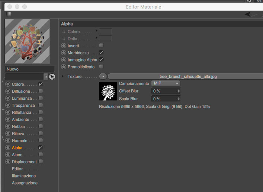Screen dimensions: 263x192
Task: Select the Illuminazione tab in channel list
Action: (24, 176)
